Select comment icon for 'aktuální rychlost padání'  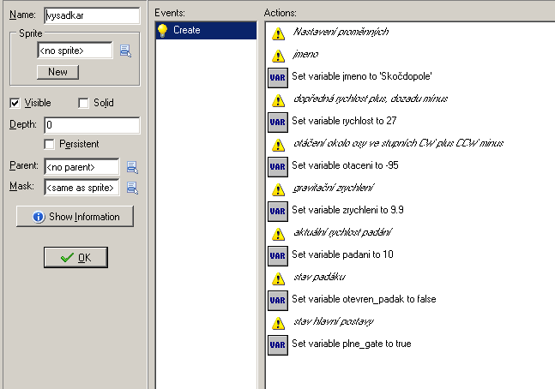pyautogui.click(x=278, y=234)
